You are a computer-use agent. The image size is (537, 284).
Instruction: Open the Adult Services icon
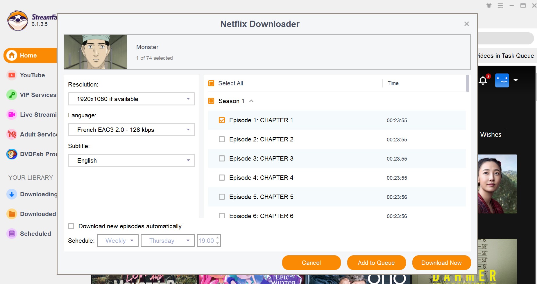tap(12, 134)
